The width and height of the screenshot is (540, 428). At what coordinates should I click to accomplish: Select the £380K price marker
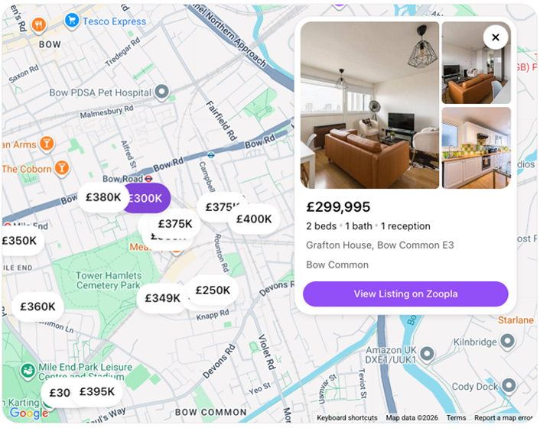coord(102,197)
